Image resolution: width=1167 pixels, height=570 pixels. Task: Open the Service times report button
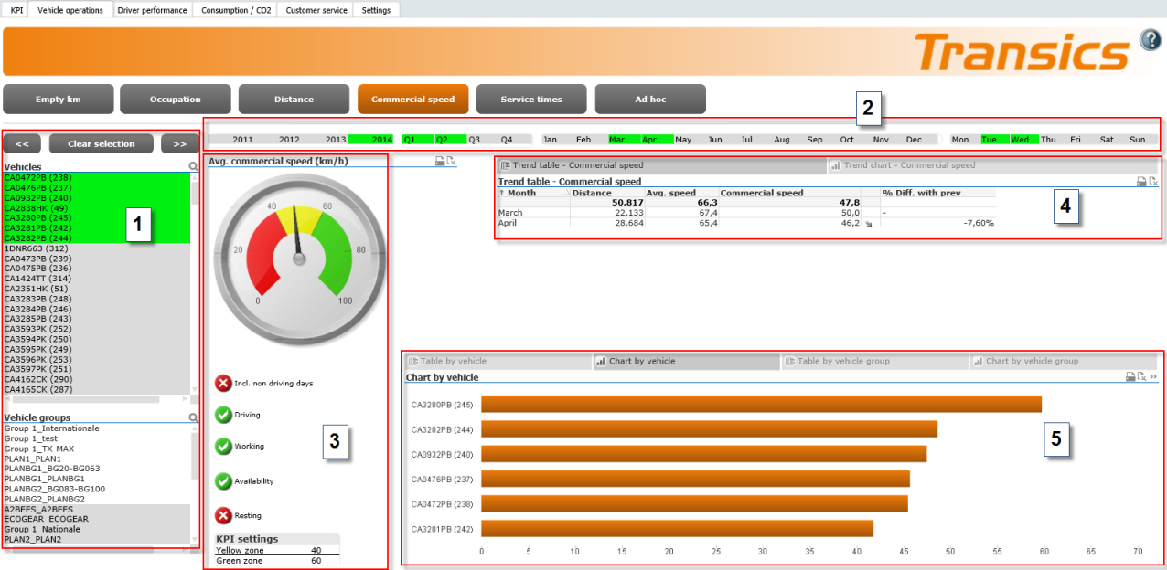click(531, 100)
